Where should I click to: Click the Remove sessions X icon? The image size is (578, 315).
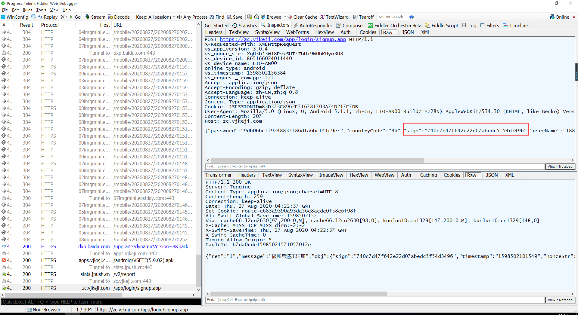click(62, 17)
